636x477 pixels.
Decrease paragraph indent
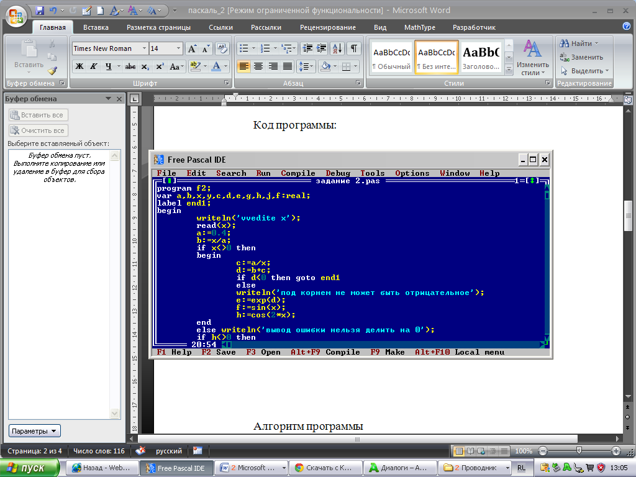coord(307,48)
